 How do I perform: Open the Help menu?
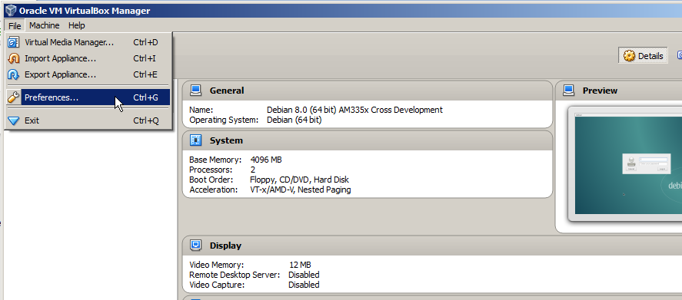[x=77, y=25]
